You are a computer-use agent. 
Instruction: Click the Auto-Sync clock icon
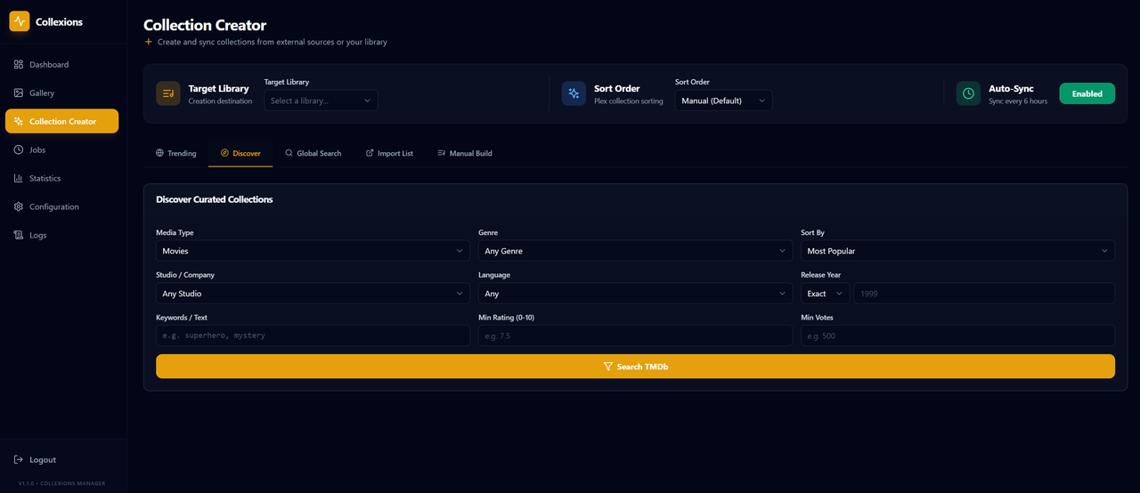click(968, 93)
